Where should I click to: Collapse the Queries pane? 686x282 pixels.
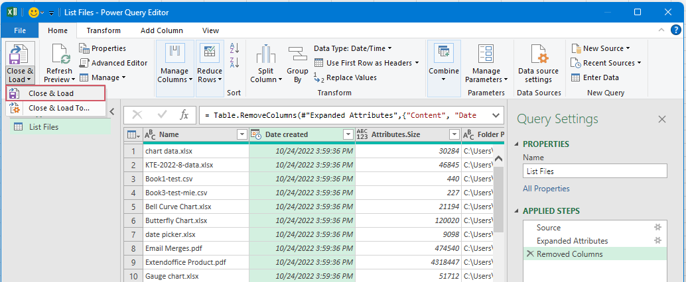click(112, 111)
